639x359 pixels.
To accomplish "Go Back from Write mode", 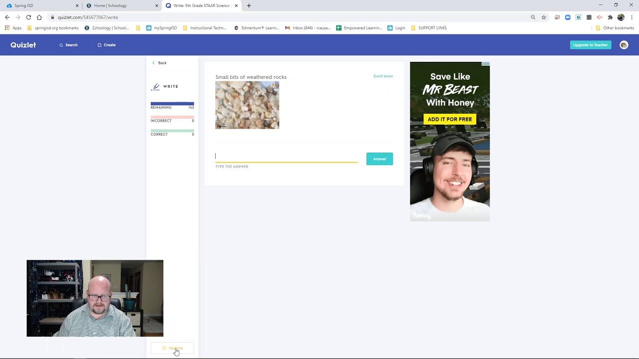I will coord(159,63).
